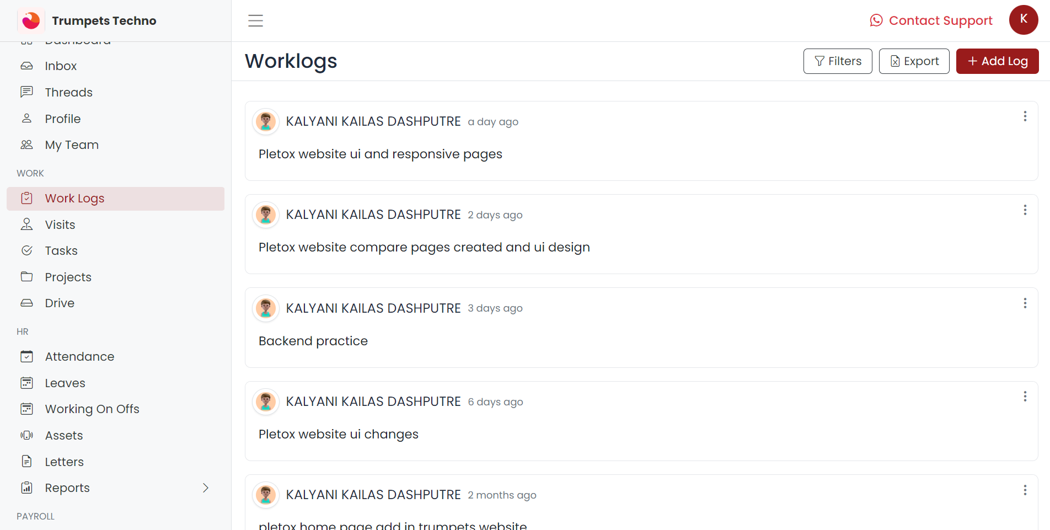The height and width of the screenshot is (530, 1050).
Task: Go to Tasks in the sidebar
Action: [x=61, y=251]
